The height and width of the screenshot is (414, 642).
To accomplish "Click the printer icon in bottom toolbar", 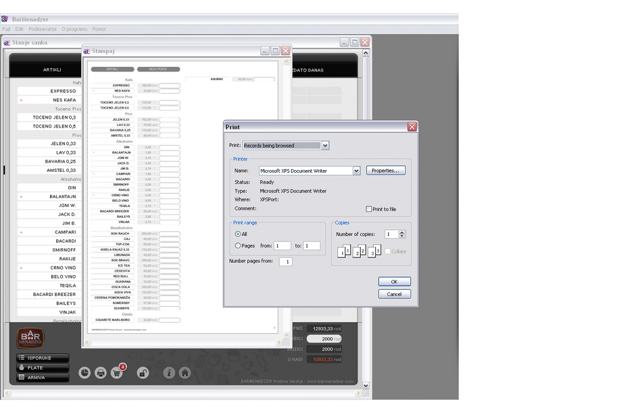I will pyautogui.click(x=101, y=372).
